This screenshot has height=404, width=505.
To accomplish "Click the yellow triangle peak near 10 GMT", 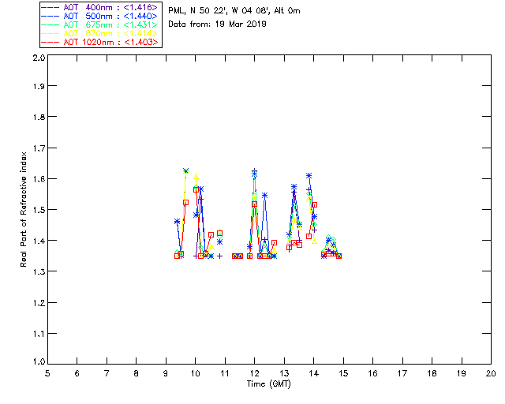I will pyautogui.click(x=196, y=178).
